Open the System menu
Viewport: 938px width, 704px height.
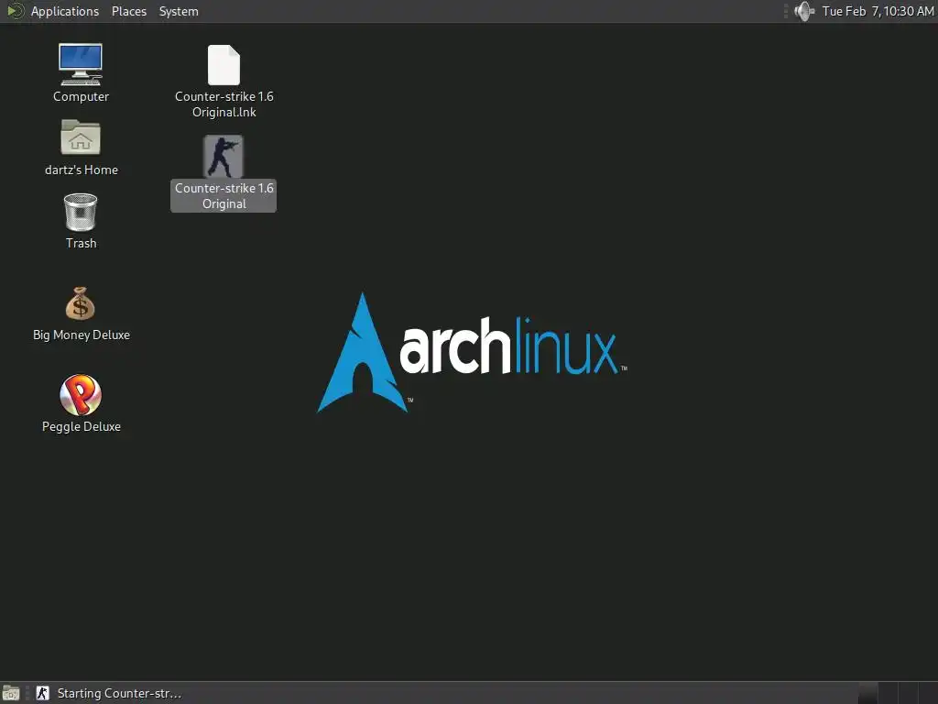tap(179, 11)
